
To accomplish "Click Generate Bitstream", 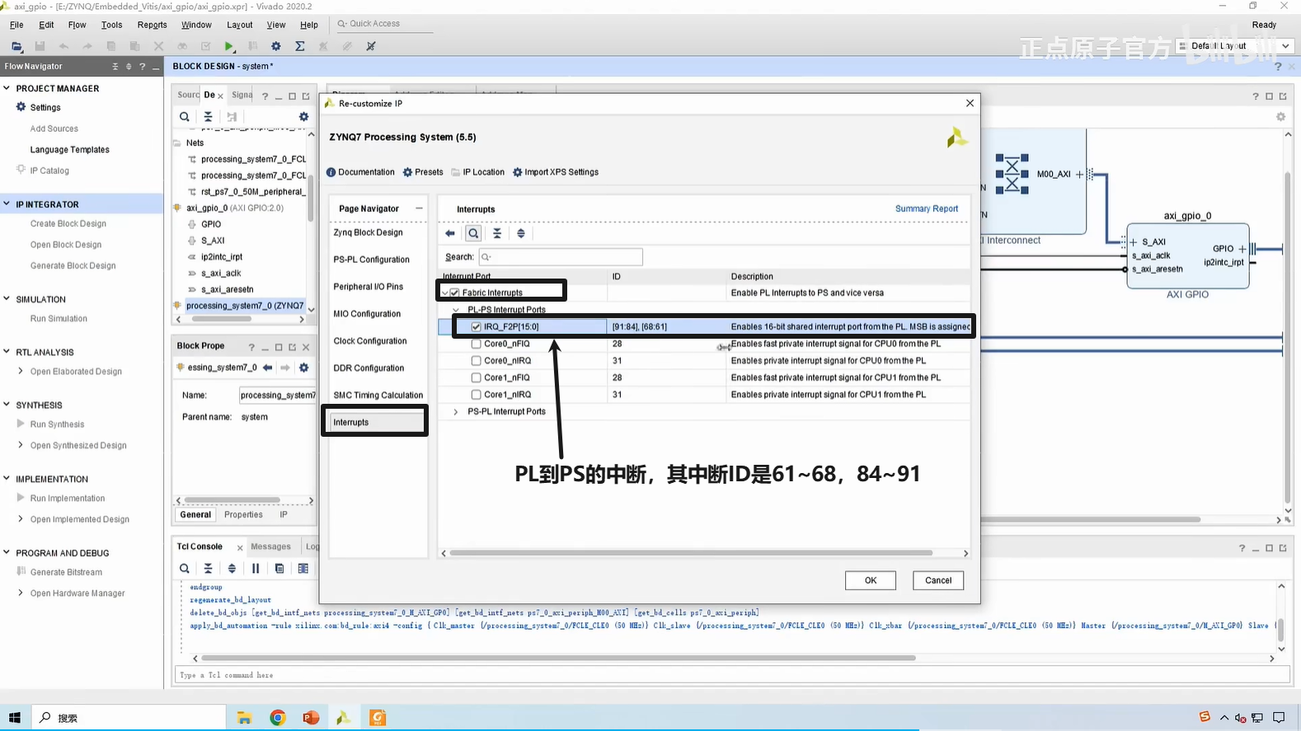I will pos(66,572).
